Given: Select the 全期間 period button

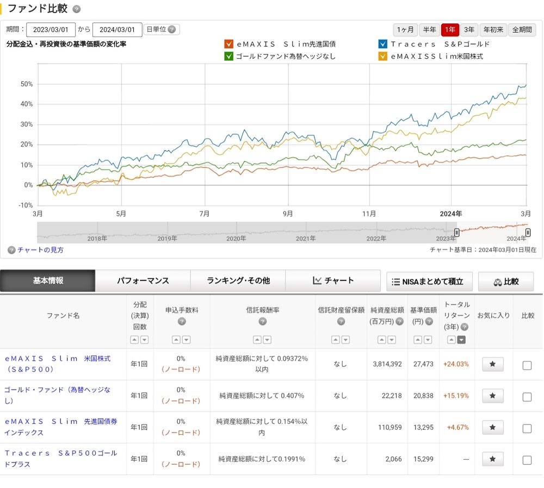Looking at the screenshot, I should (x=522, y=30).
